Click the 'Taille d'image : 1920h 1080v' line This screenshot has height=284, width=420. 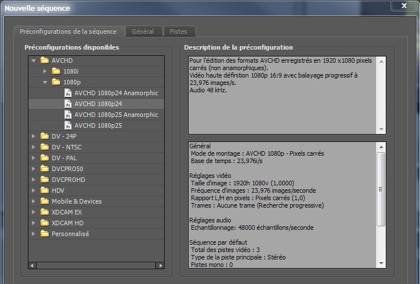[x=242, y=183]
